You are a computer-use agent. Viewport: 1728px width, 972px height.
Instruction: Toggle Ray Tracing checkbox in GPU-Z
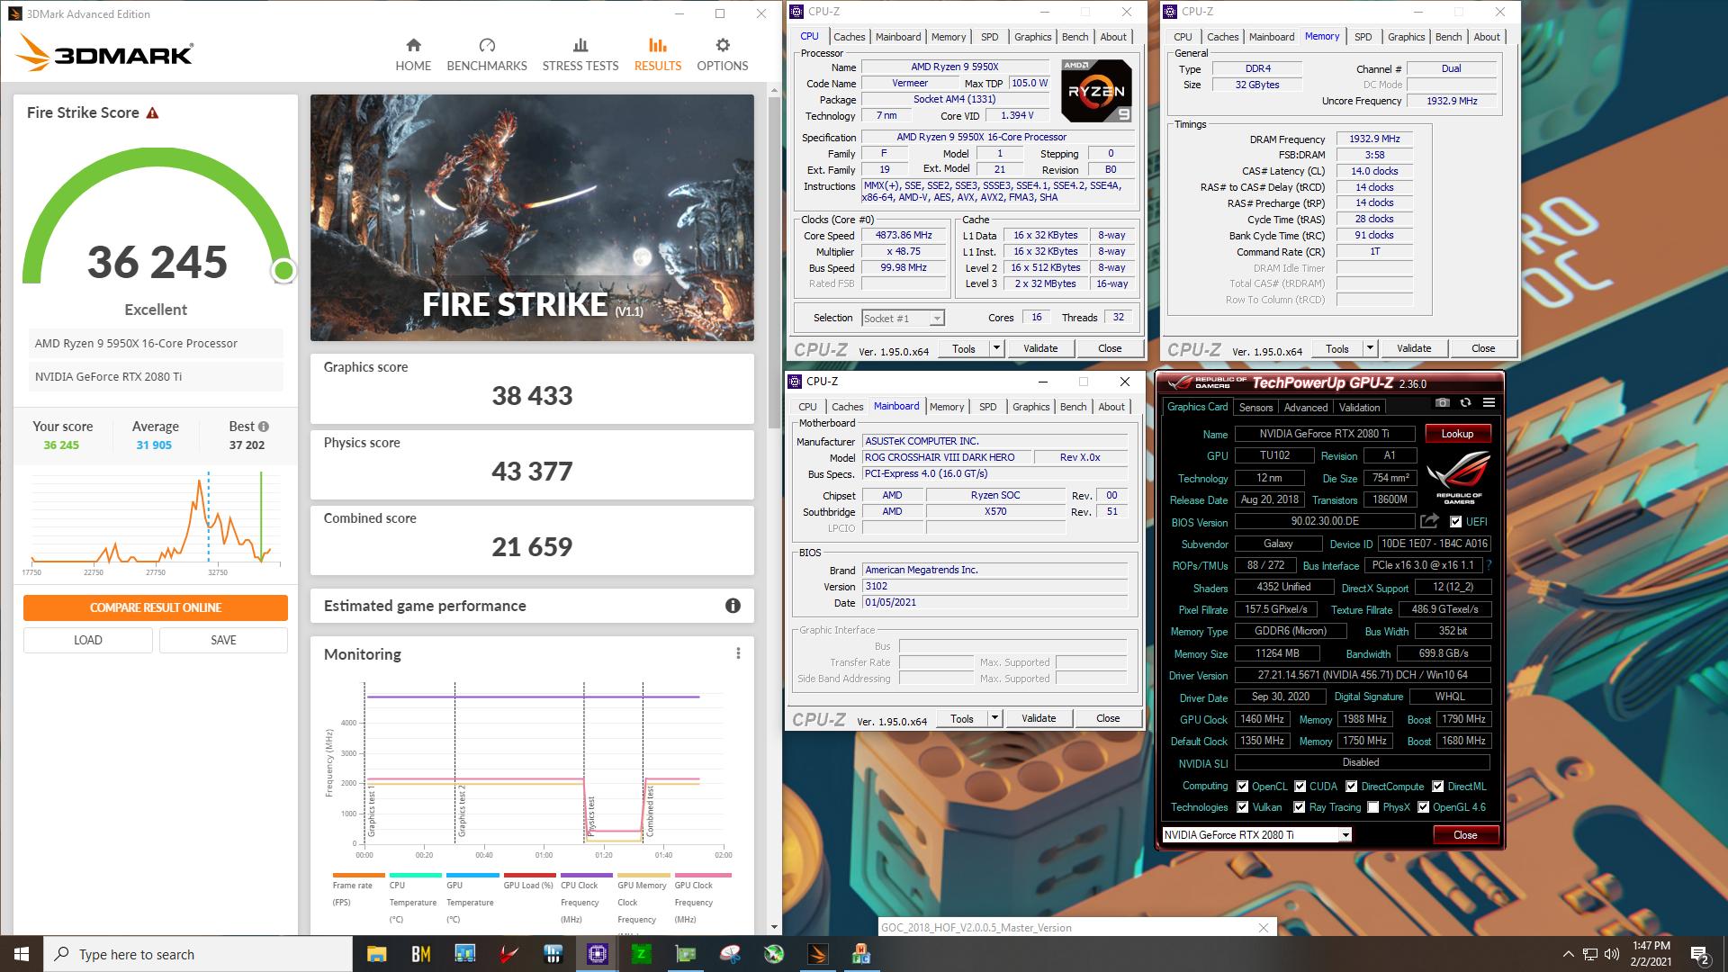click(x=1300, y=806)
